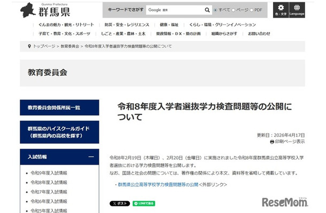Click the search magnifier icon

(207, 10)
